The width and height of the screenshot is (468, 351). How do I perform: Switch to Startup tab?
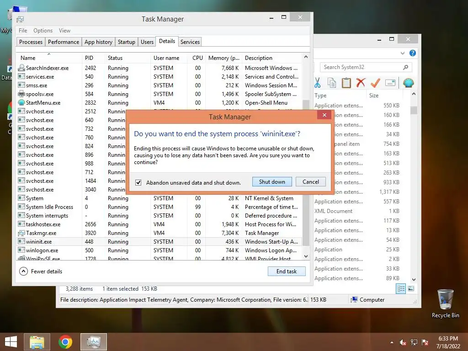click(127, 42)
